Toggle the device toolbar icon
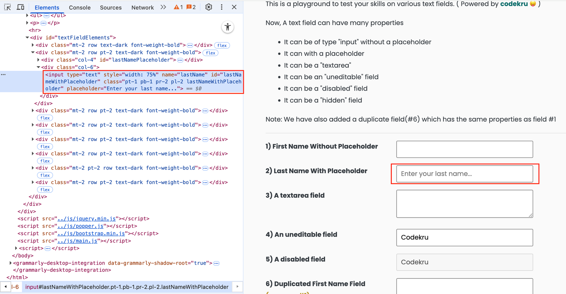Viewport: 566px width, 294px height. coord(21,7)
